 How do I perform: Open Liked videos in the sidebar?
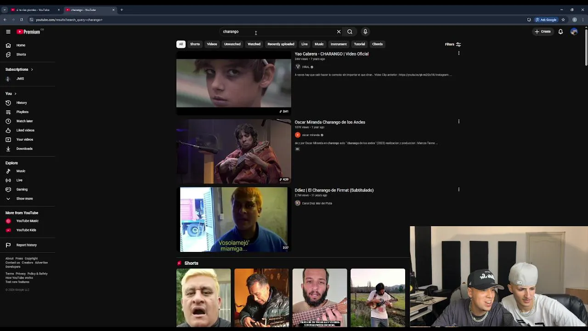coord(28,130)
